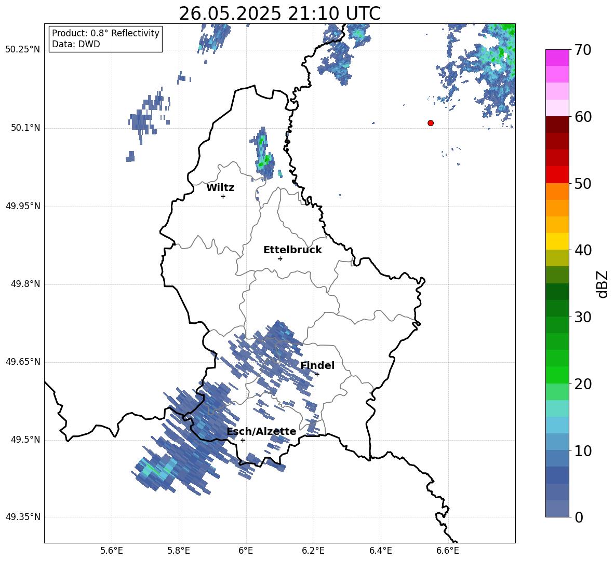Viewport: 615px width, 561px height.
Task: Select the Wiltz city label
Action: click(x=220, y=188)
